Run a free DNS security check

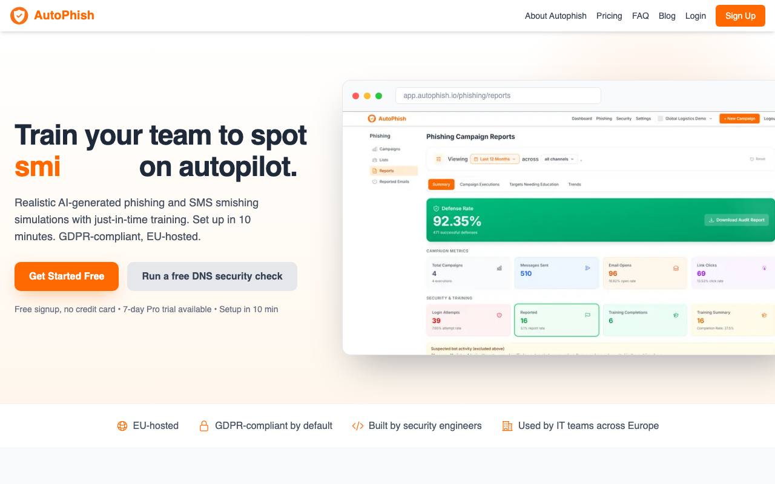tap(212, 276)
